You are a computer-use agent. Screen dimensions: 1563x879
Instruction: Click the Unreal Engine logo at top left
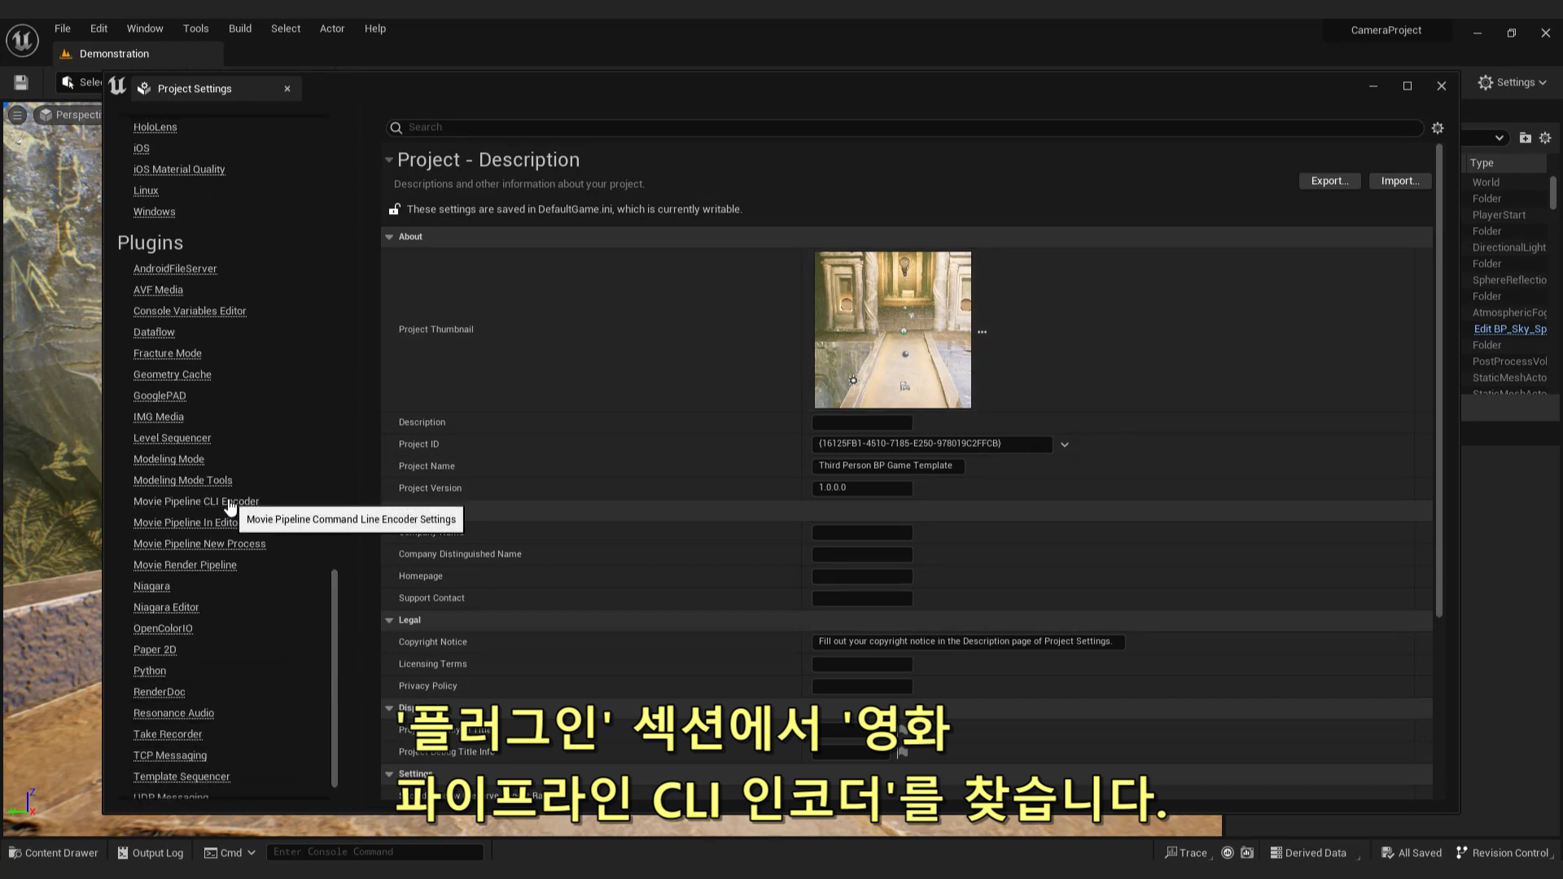pos(22,40)
